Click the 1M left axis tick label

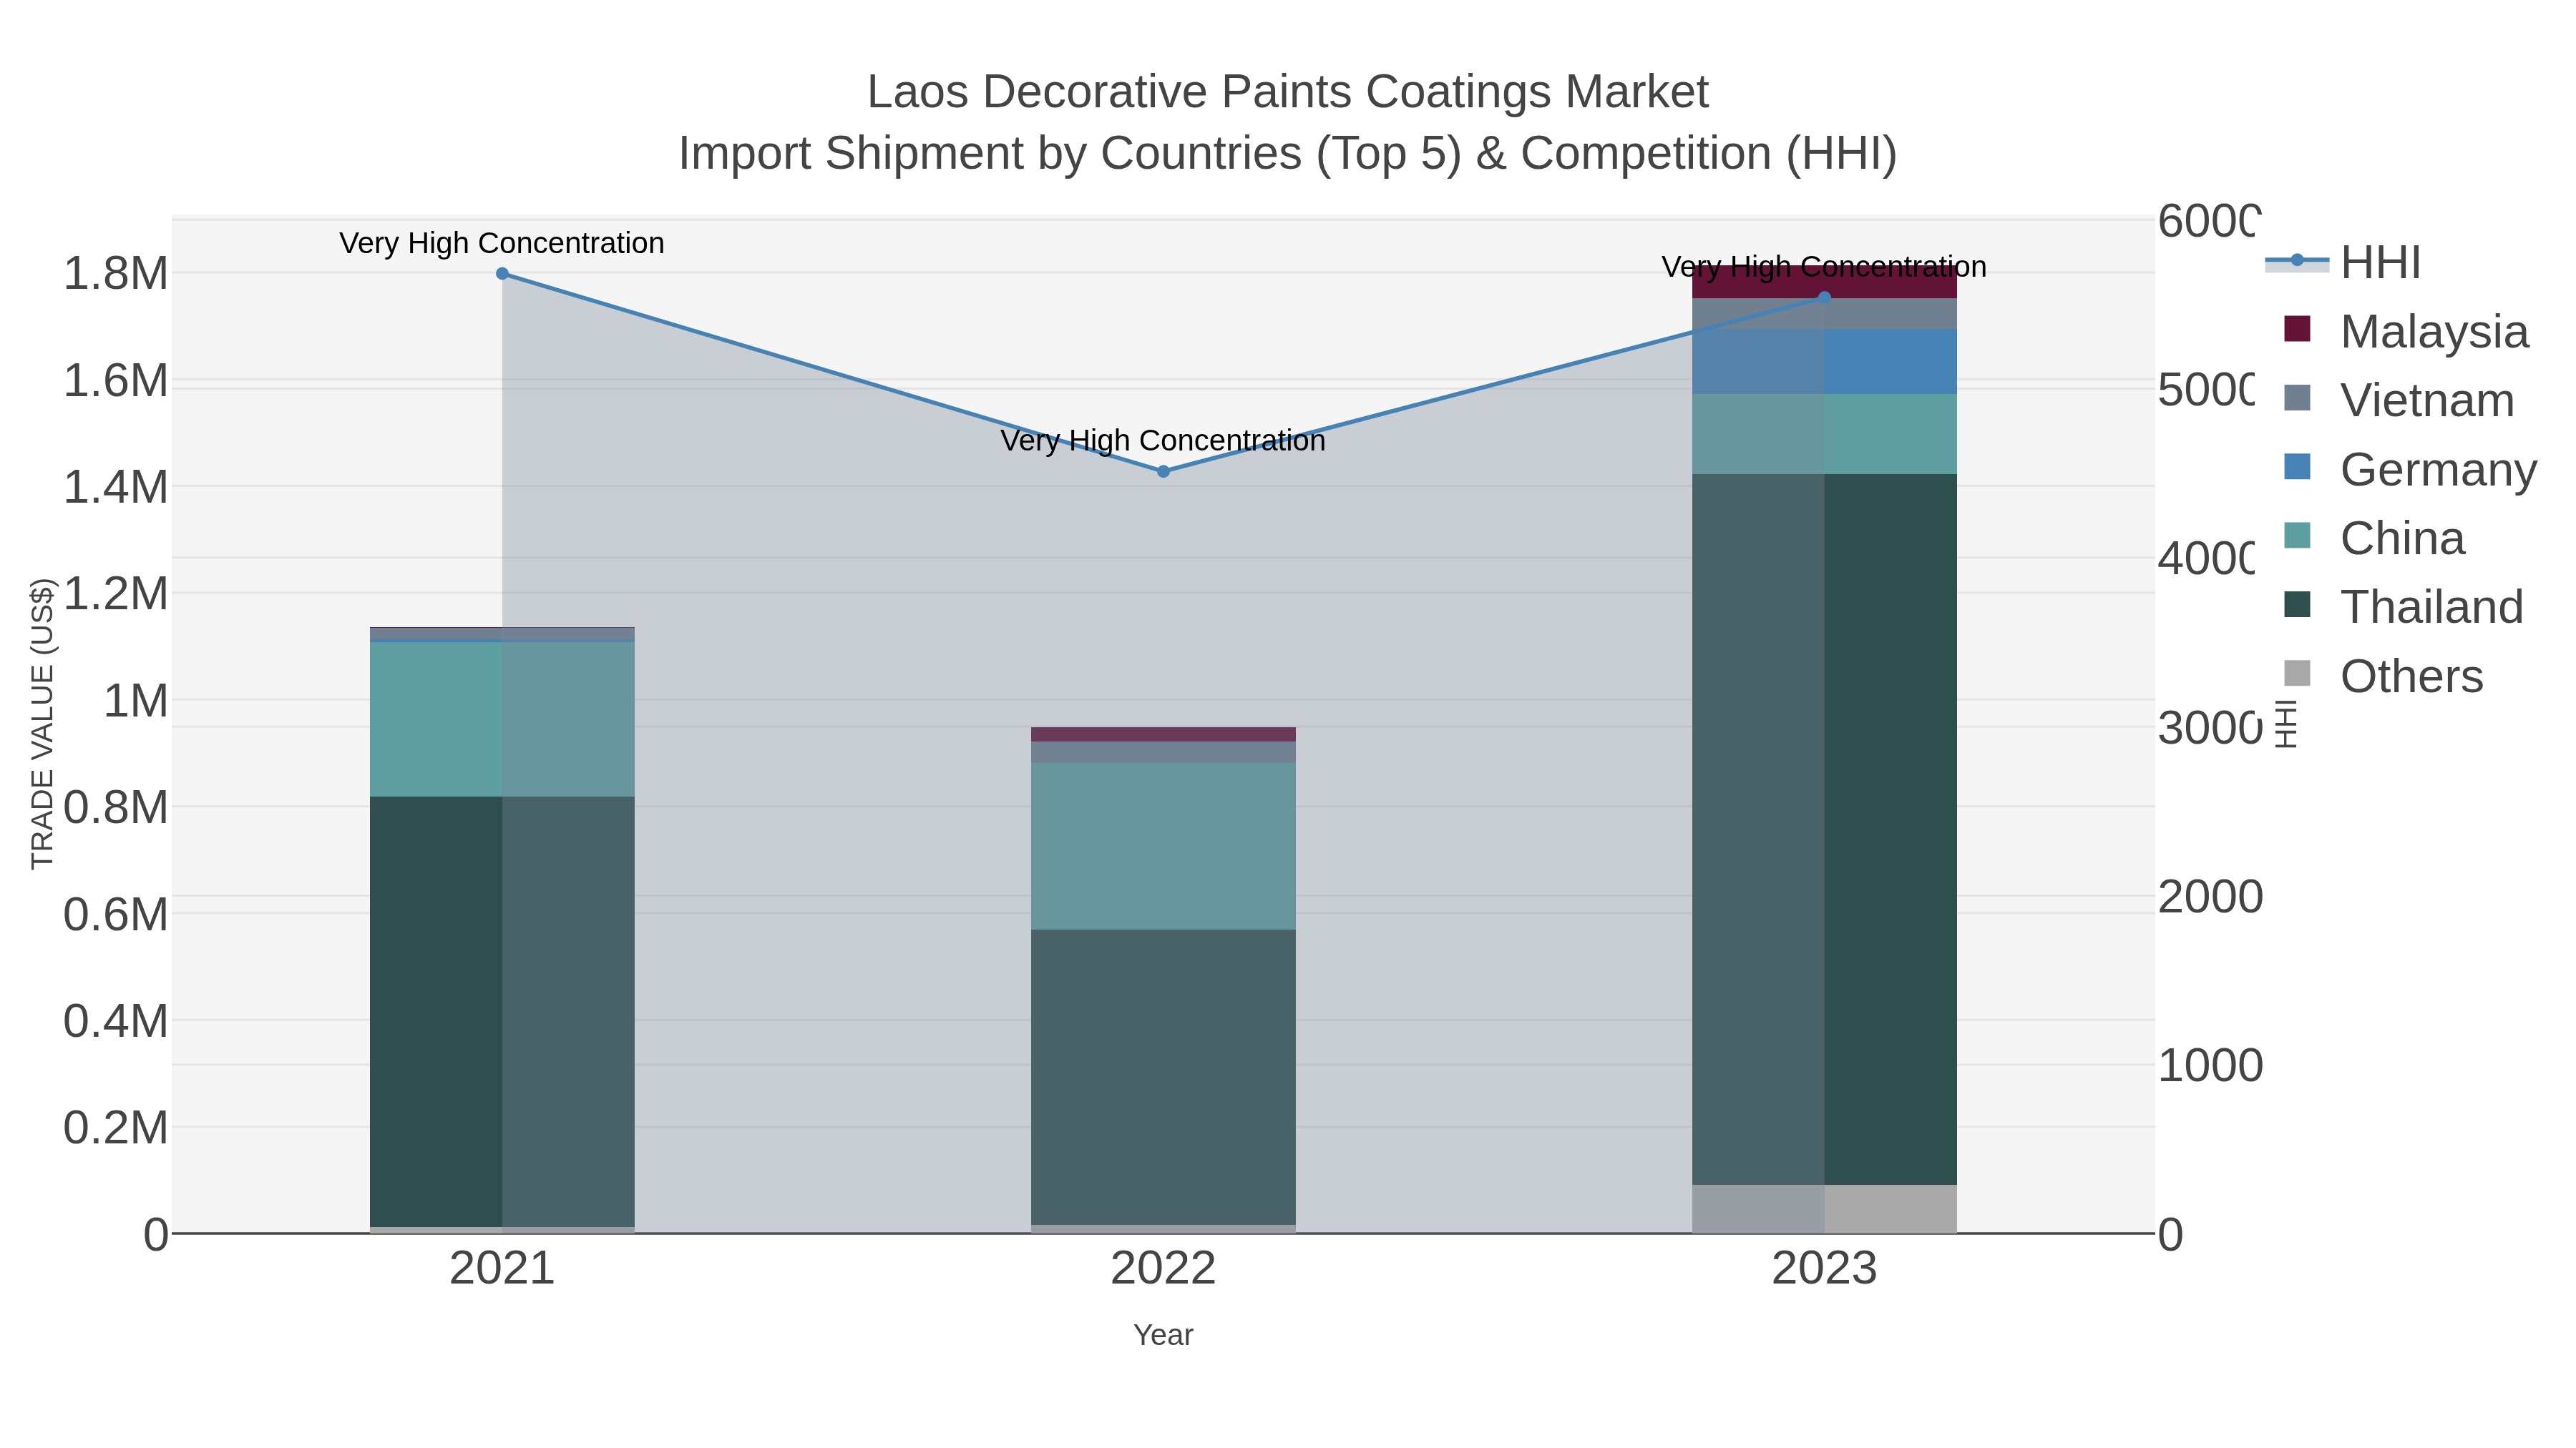[x=136, y=701]
